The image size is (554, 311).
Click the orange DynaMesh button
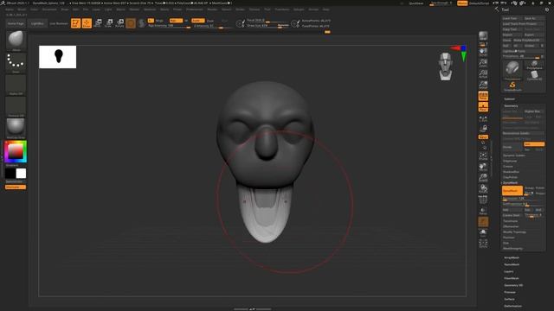(512, 190)
